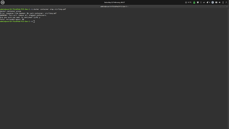Open the main menu logo in top-left corner

(2, 2)
